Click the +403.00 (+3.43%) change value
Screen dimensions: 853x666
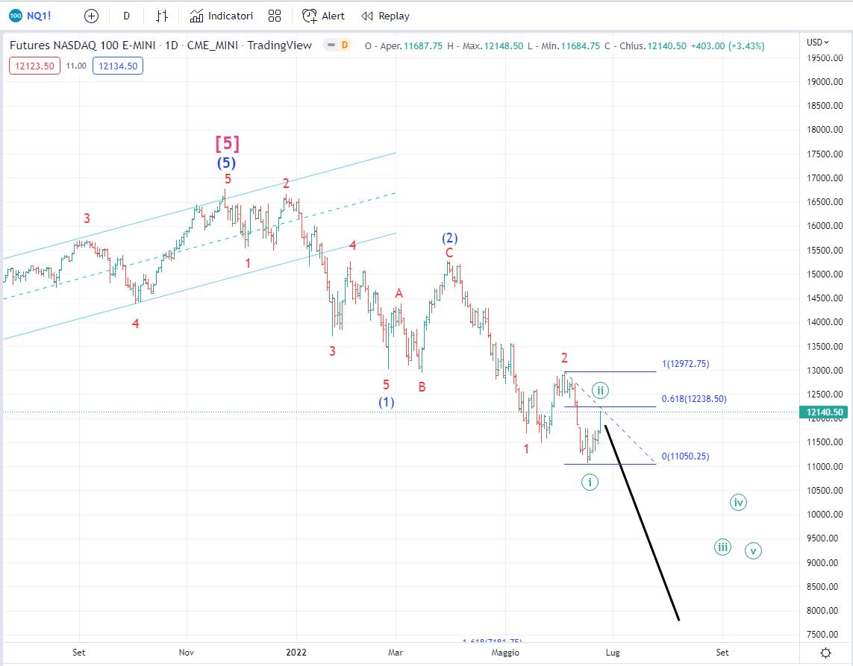coord(728,45)
